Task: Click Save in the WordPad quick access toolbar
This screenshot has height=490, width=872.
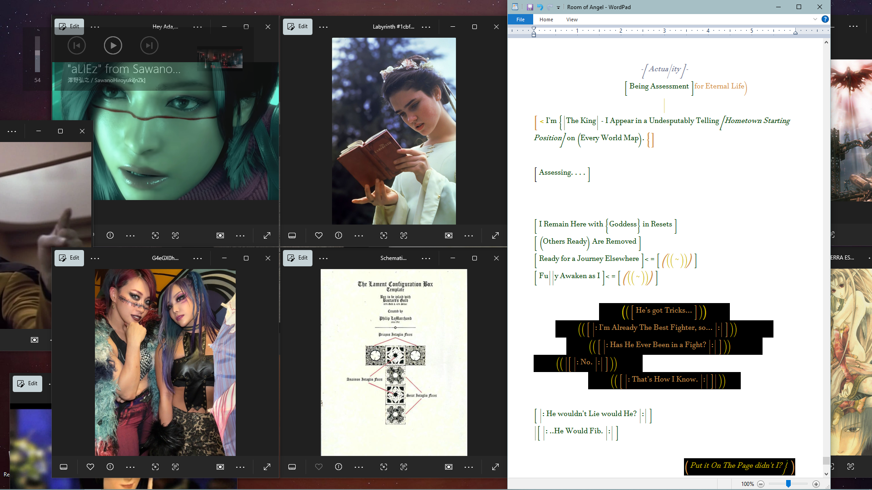Action: tap(530, 7)
